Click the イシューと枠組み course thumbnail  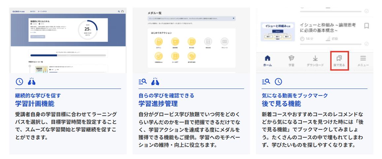(277, 32)
